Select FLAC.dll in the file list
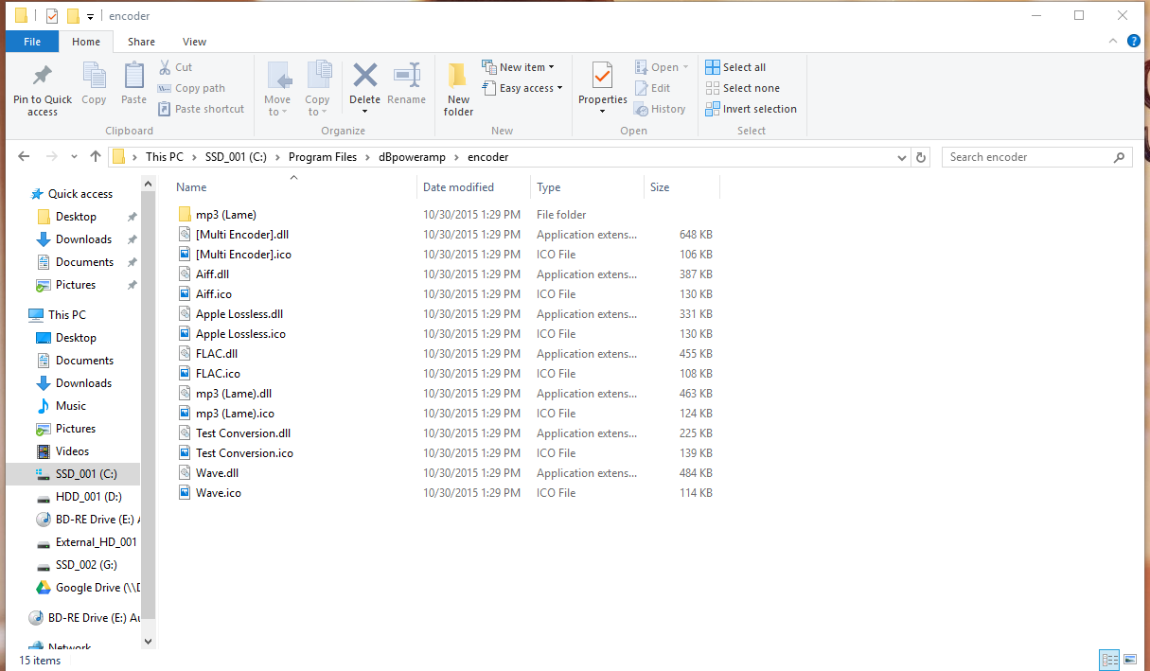The image size is (1150, 671). (217, 354)
